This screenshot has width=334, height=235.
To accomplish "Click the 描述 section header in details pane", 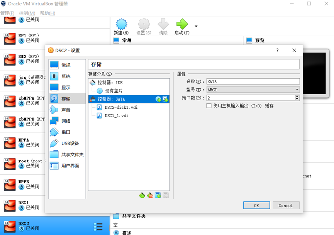I will tap(127, 233).
